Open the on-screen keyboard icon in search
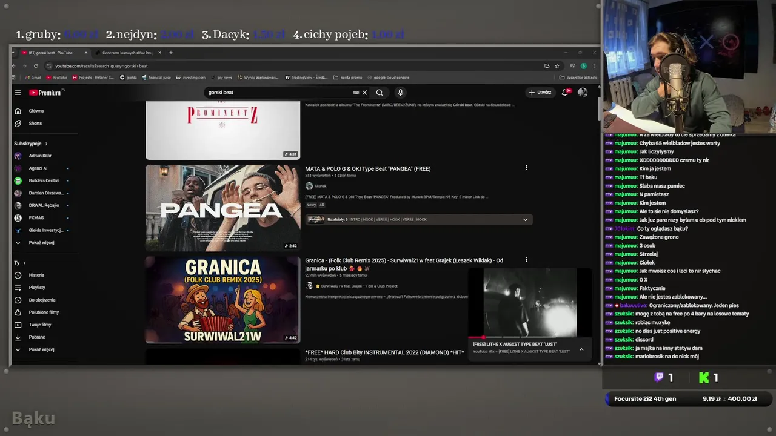Viewport: 776px width, 436px height. tap(356, 93)
